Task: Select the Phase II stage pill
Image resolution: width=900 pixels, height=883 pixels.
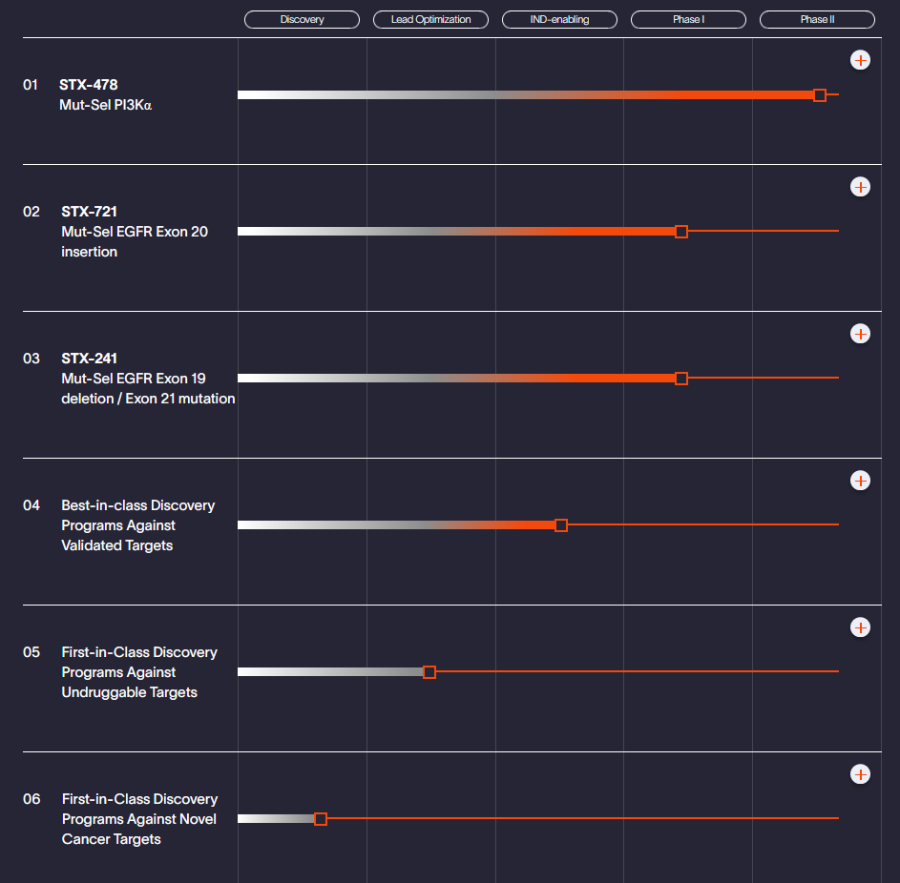Action: [x=817, y=19]
